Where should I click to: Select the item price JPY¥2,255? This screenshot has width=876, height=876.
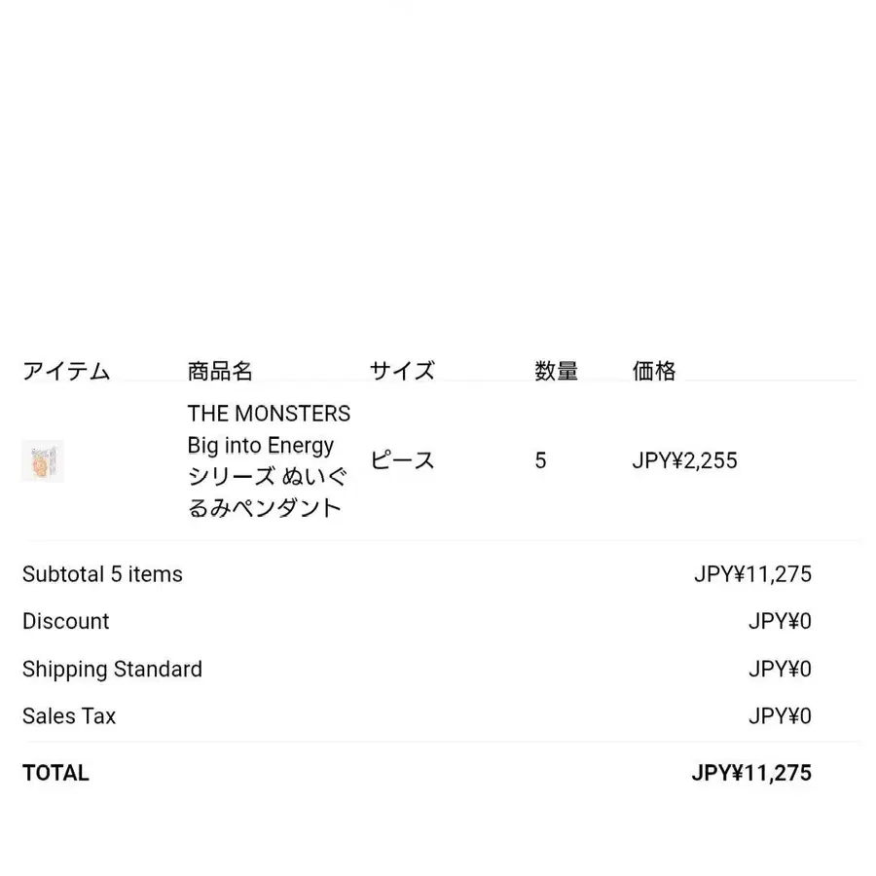tap(684, 460)
